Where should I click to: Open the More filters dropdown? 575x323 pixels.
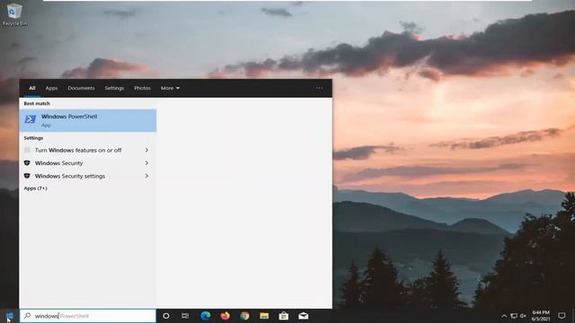point(170,88)
